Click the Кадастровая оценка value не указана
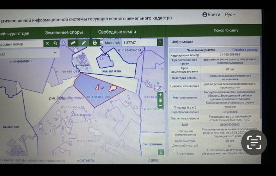The image size is (276, 176). point(230,112)
